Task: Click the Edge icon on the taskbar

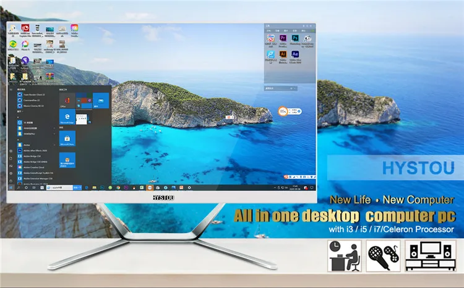Action: coord(87,187)
